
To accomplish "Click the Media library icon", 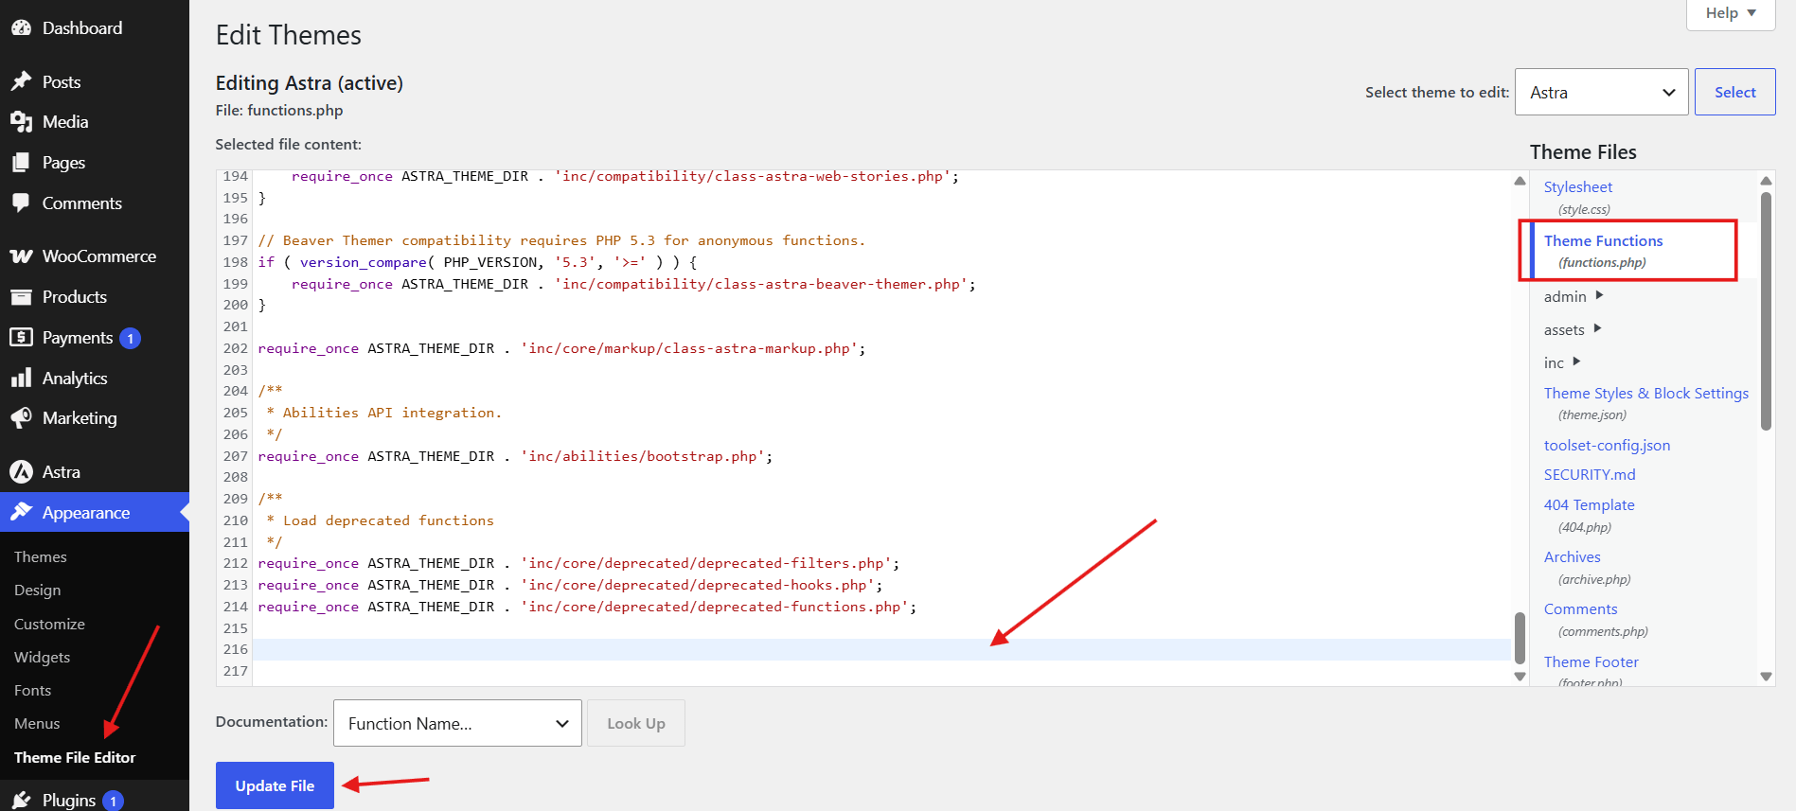I will pyautogui.click(x=21, y=122).
